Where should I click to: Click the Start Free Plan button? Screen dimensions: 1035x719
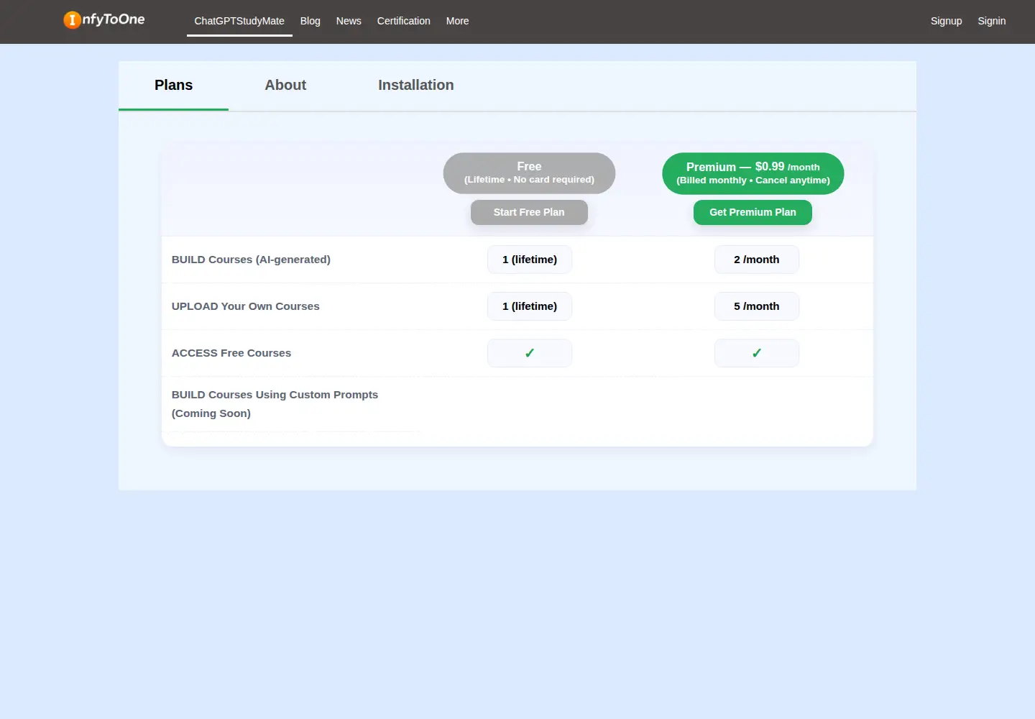529,212
